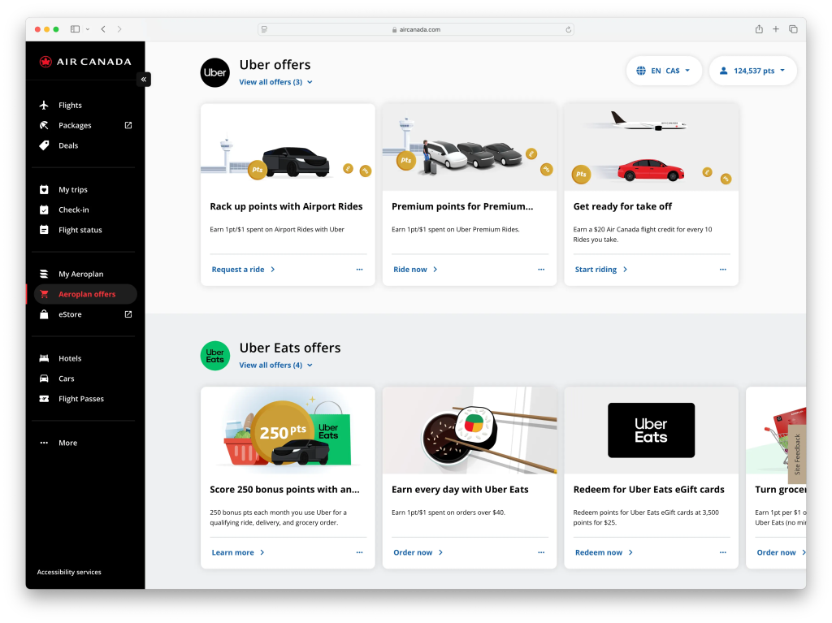This screenshot has height=623, width=832.
Task: Open the EN CA$ language dropdown
Action: point(664,71)
